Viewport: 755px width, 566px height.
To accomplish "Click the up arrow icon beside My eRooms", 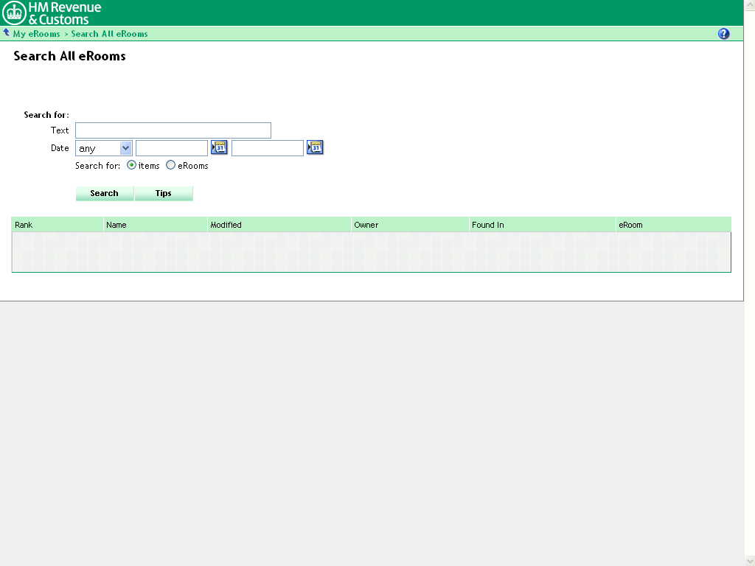I will (x=7, y=33).
